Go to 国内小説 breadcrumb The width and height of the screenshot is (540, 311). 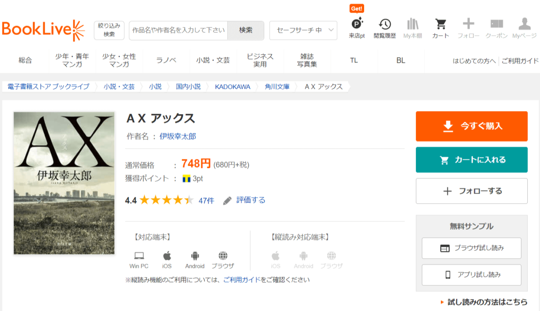click(189, 87)
